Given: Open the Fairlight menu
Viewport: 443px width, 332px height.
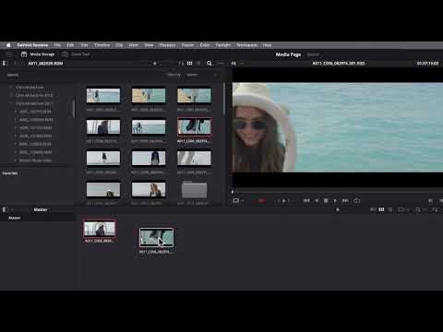Looking at the screenshot, I should [x=223, y=45].
